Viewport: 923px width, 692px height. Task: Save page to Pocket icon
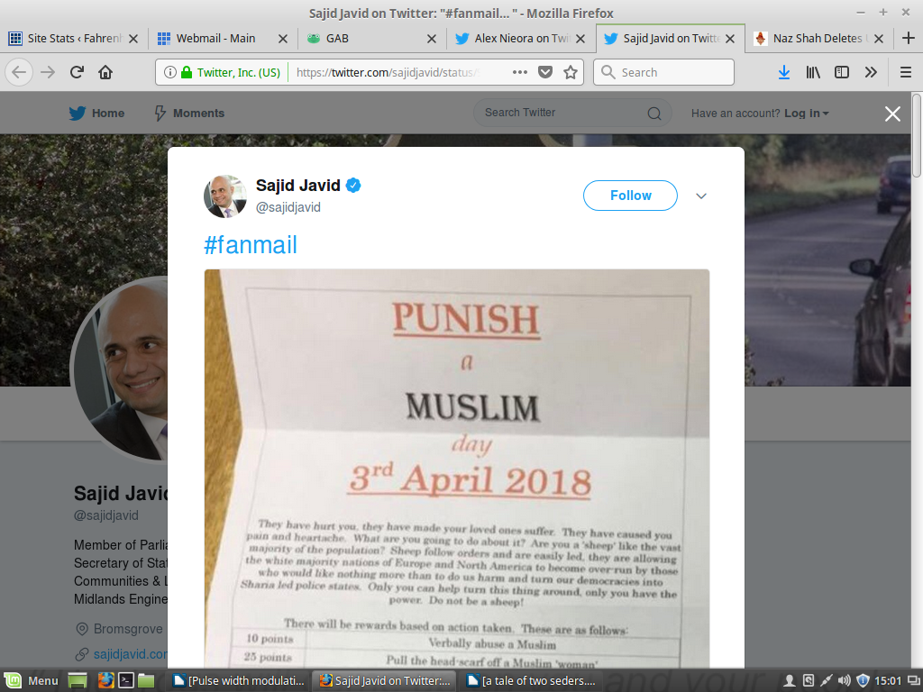tap(545, 72)
